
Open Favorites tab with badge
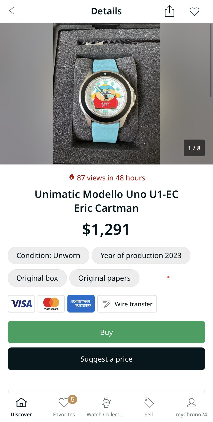64,407
